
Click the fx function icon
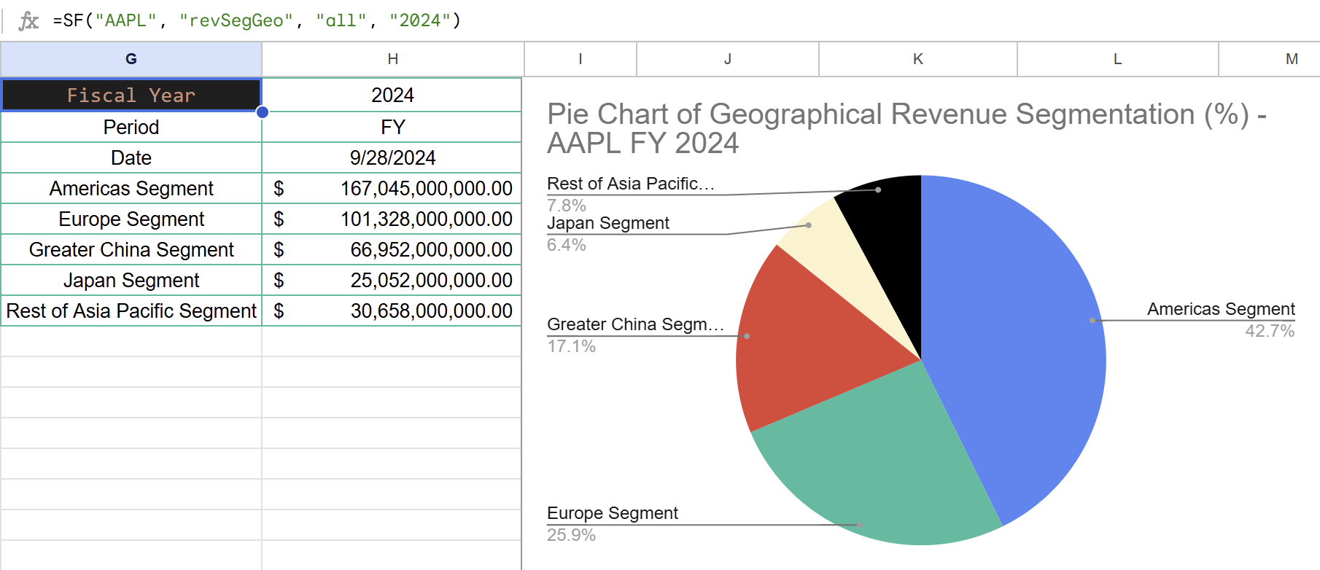pos(28,20)
